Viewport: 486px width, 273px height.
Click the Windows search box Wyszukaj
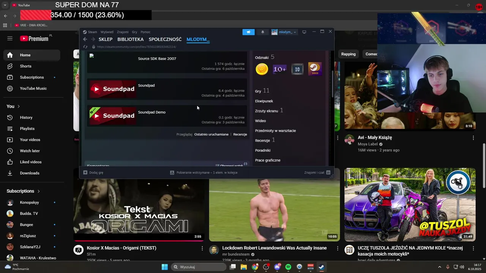[x=198, y=267]
